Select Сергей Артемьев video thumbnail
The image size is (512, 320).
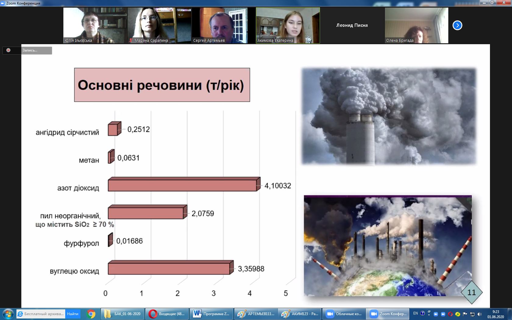click(223, 25)
